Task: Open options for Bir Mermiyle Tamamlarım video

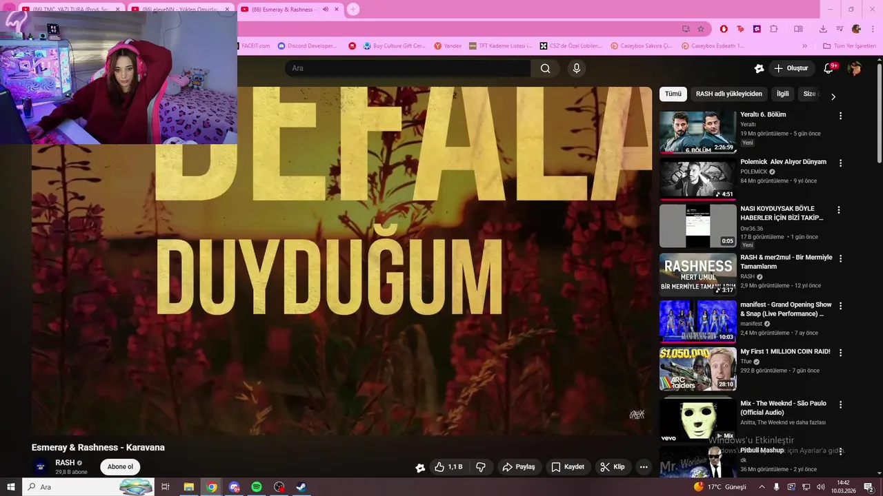Action: [x=840, y=258]
